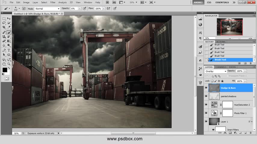The image size is (257, 144).
Task: Select the Dodge tool
Action: pyautogui.click(x=9, y=45)
